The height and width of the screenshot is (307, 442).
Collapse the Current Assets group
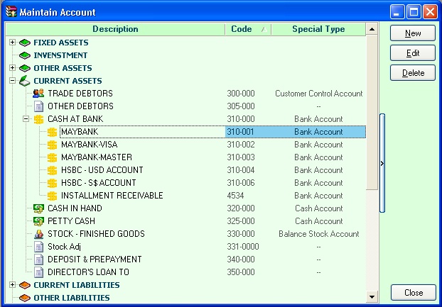[12, 81]
